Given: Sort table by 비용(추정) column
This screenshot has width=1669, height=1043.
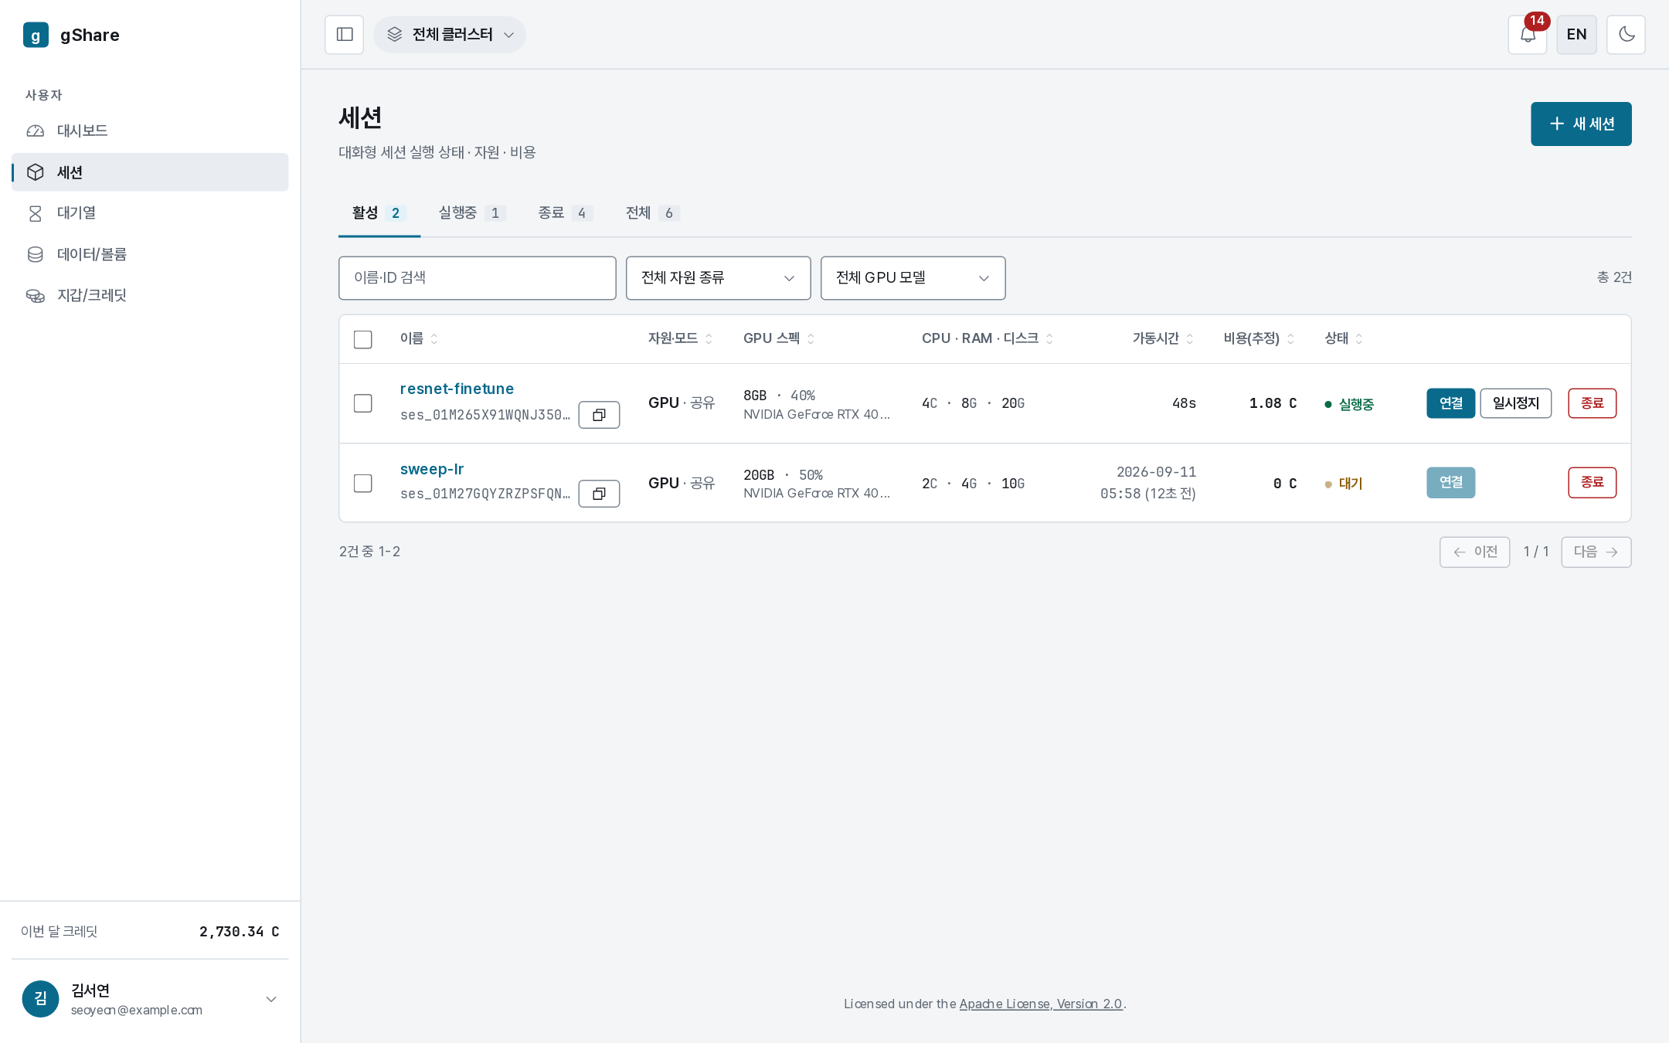Looking at the screenshot, I should click(1259, 338).
